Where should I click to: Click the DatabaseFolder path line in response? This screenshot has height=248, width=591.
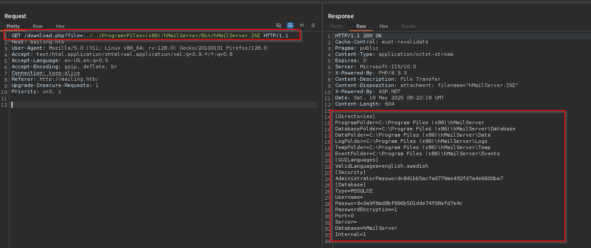point(425,129)
